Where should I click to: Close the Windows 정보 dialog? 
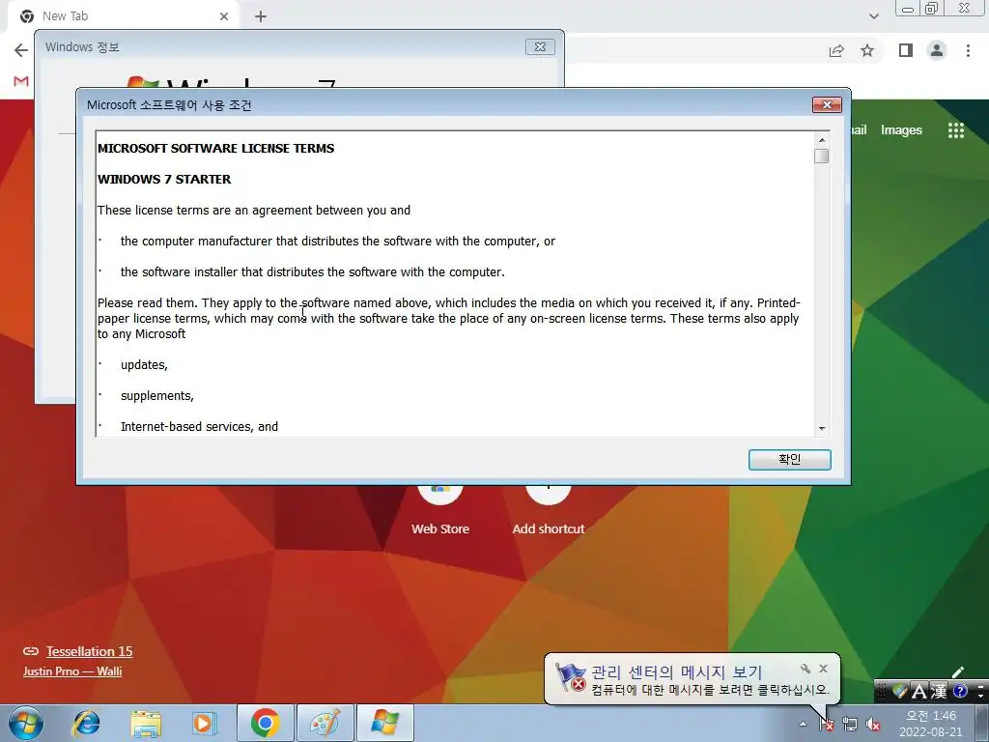pyautogui.click(x=540, y=46)
